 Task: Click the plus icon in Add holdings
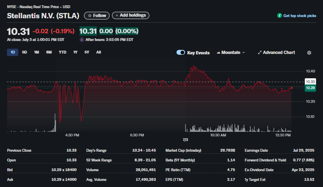pyautogui.click(x=117, y=15)
